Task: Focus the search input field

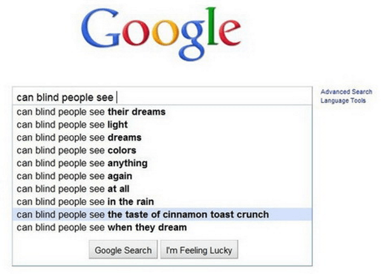Action: 162,97
